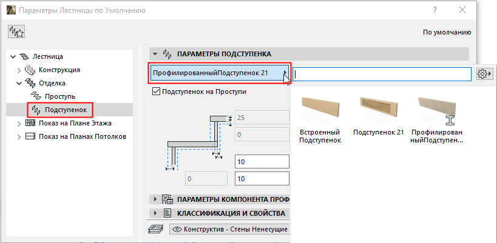
Task: Select Подступенок in the tree
Action: pos(66,110)
